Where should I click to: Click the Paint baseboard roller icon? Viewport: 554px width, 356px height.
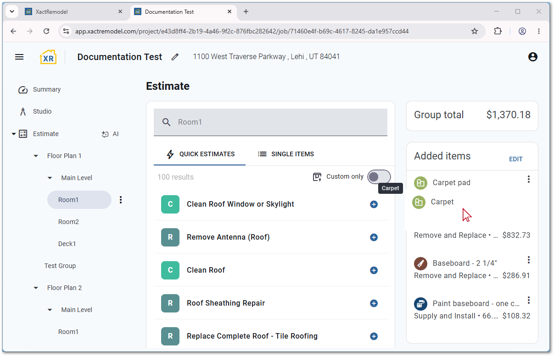tap(421, 304)
